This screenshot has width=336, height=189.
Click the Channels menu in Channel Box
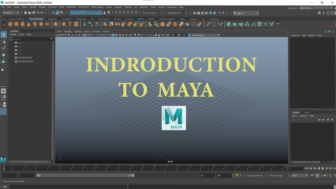pyautogui.click(x=295, y=35)
